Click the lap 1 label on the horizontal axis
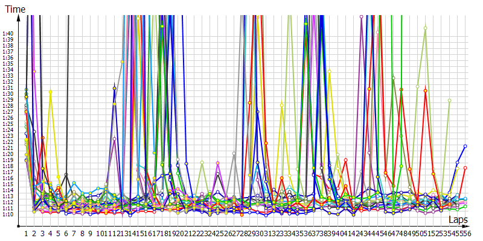 pyautogui.click(x=26, y=233)
